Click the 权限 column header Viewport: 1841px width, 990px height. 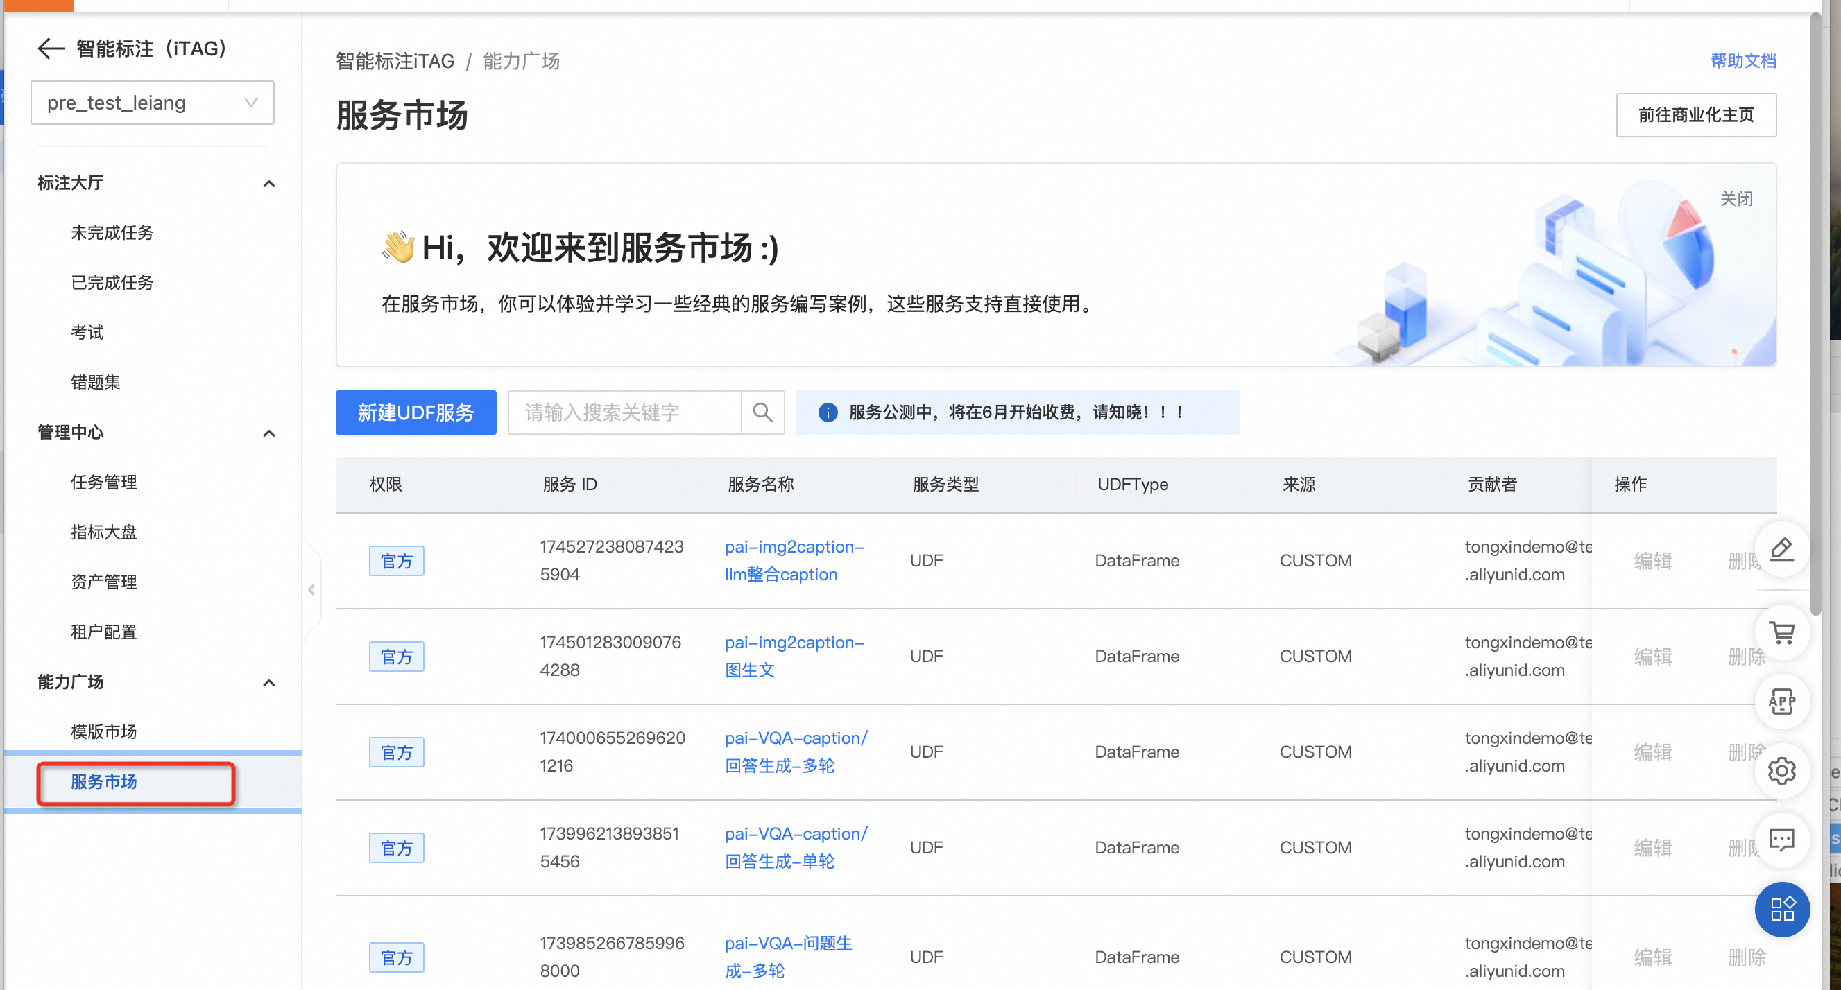click(x=385, y=485)
